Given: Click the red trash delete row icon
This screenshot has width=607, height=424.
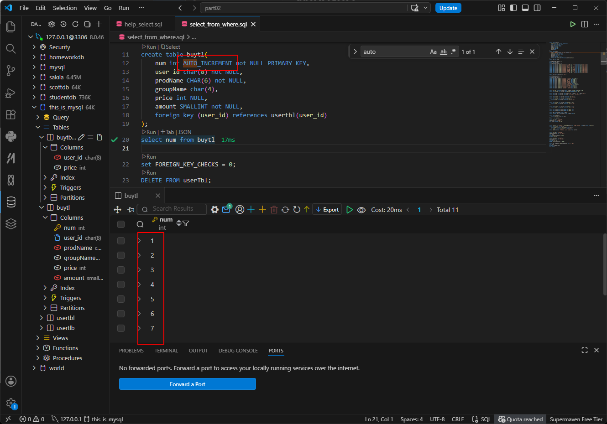Looking at the screenshot, I should coord(274,210).
